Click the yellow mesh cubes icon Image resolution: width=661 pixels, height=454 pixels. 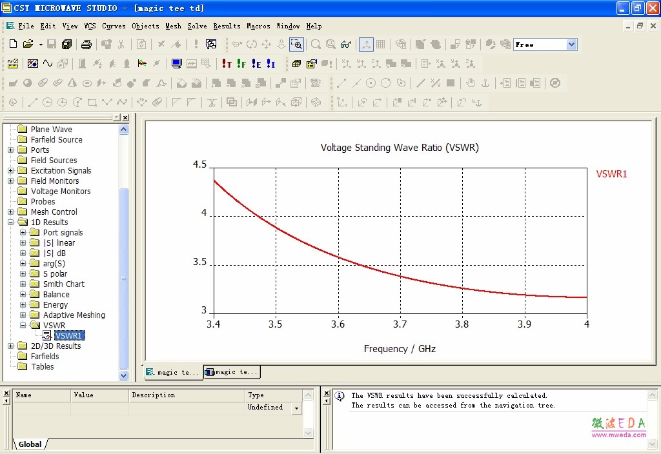[x=296, y=64]
